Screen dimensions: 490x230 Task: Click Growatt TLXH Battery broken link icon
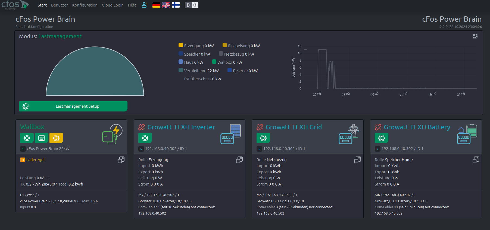[378, 127]
